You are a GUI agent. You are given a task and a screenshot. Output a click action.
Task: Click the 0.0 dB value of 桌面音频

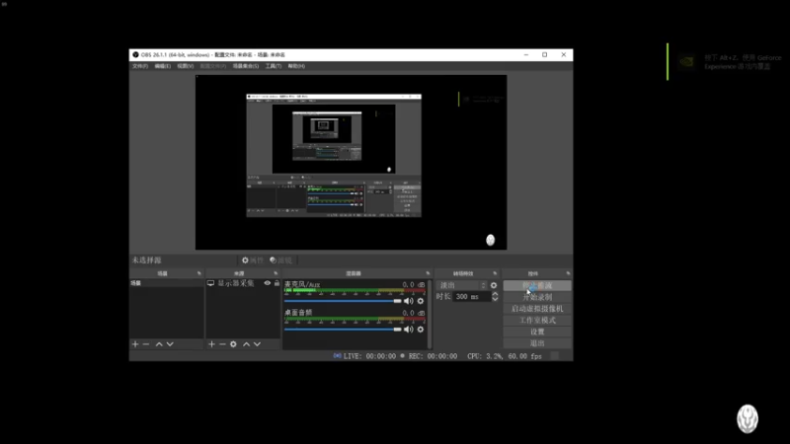(x=413, y=313)
